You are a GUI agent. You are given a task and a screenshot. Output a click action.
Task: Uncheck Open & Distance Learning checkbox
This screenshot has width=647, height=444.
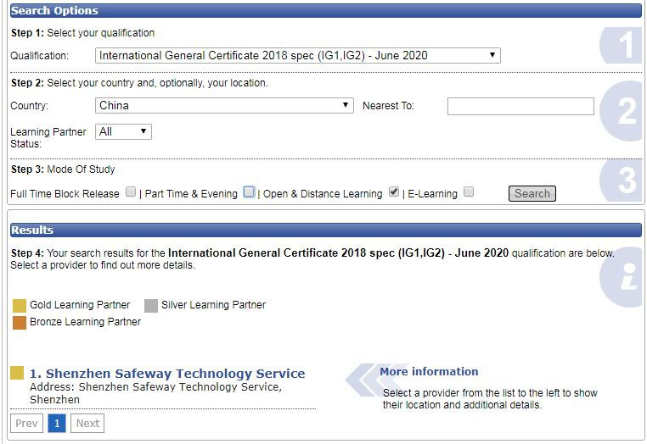tap(394, 192)
